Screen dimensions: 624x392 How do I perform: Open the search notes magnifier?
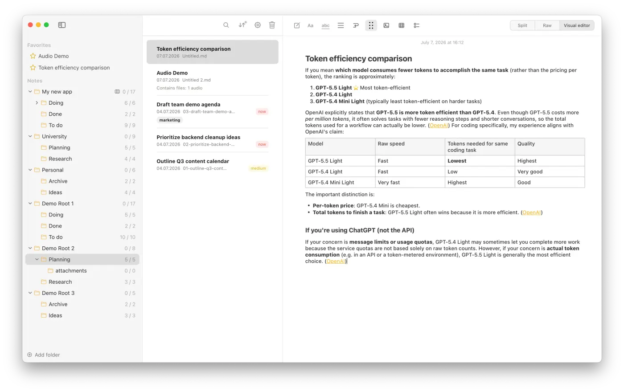(x=226, y=25)
